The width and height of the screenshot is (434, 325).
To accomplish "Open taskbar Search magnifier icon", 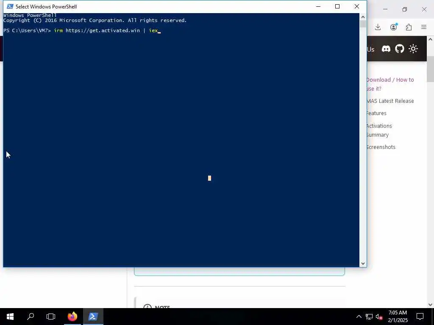I will click(x=31, y=317).
